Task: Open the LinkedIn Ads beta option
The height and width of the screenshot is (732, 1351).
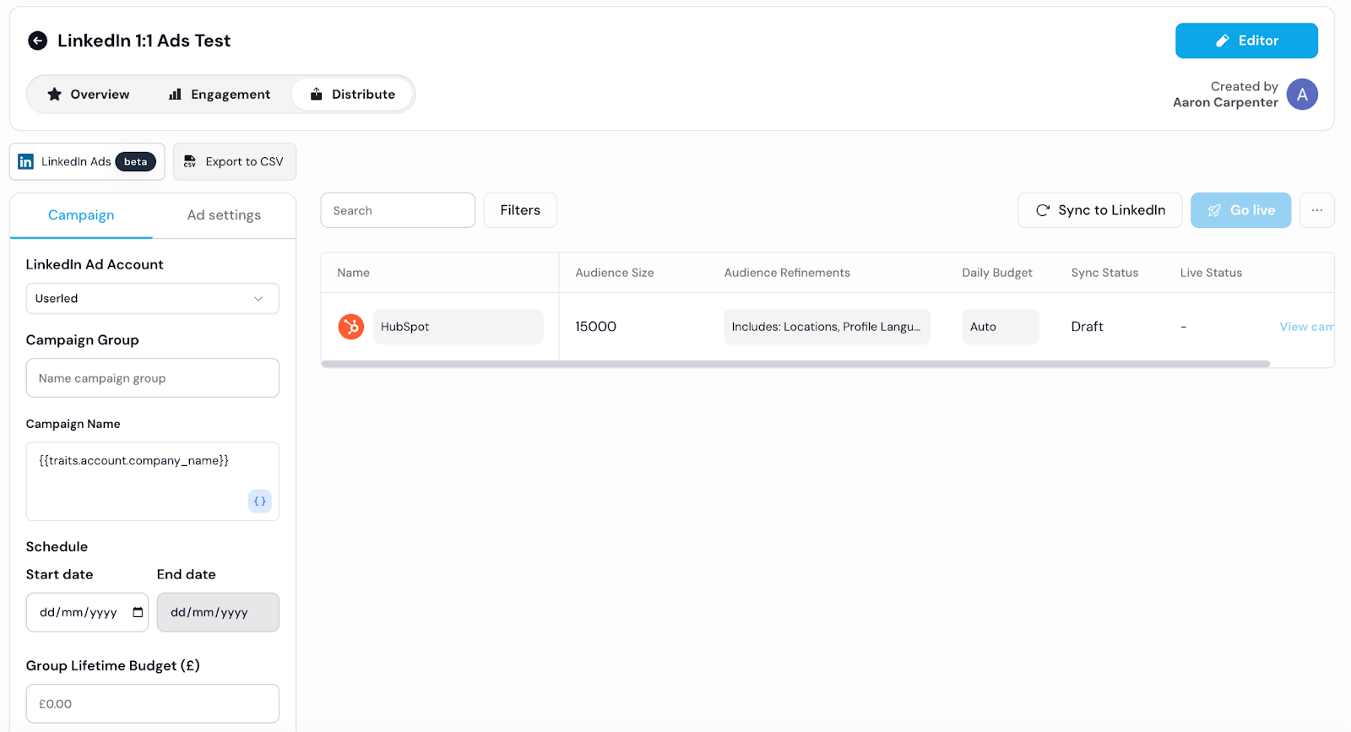Action: point(87,161)
